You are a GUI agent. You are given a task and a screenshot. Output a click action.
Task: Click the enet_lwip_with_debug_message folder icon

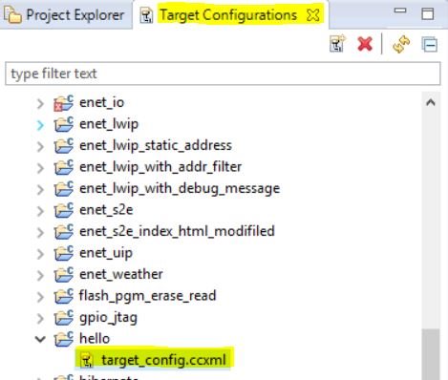64,189
